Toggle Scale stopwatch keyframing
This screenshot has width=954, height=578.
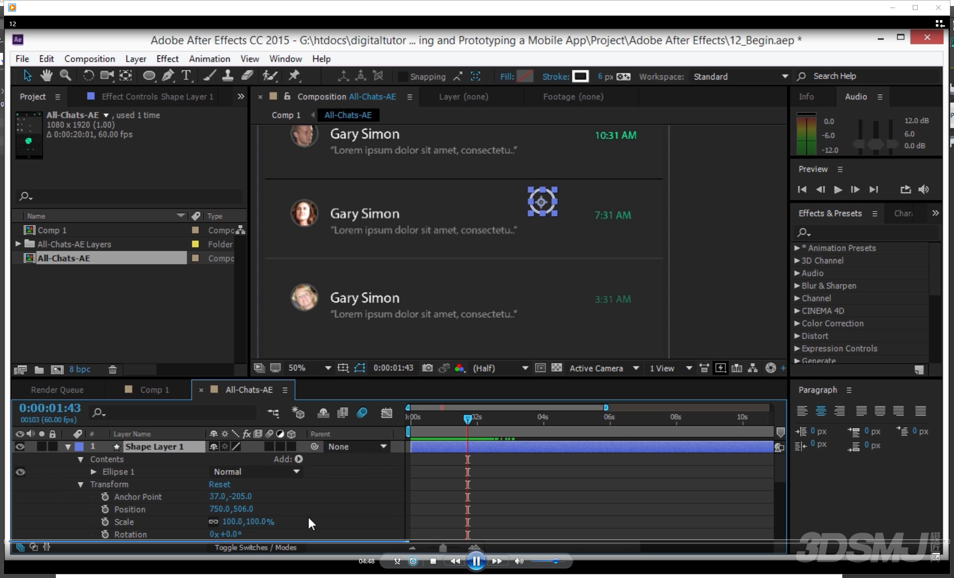[105, 522]
